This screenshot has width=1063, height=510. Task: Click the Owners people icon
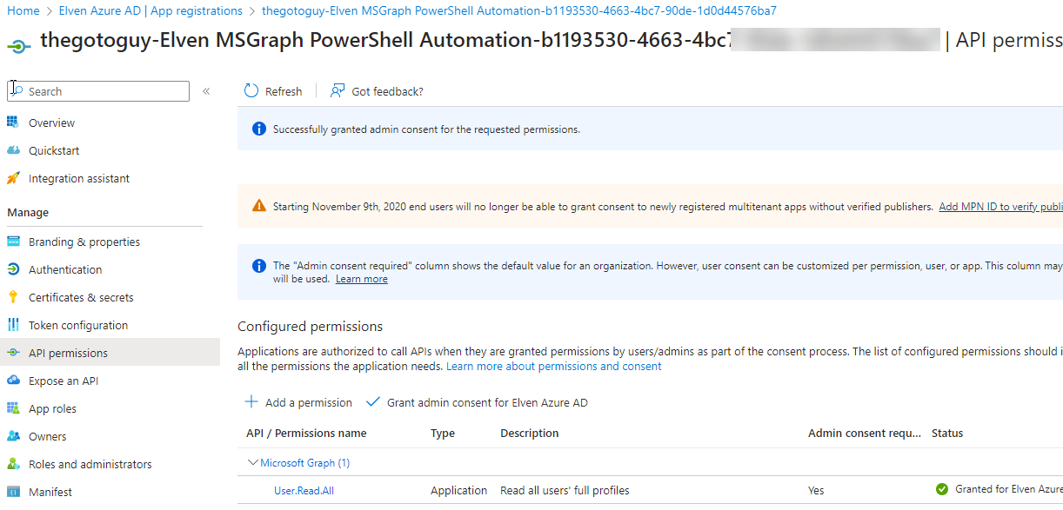click(x=13, y=436)
